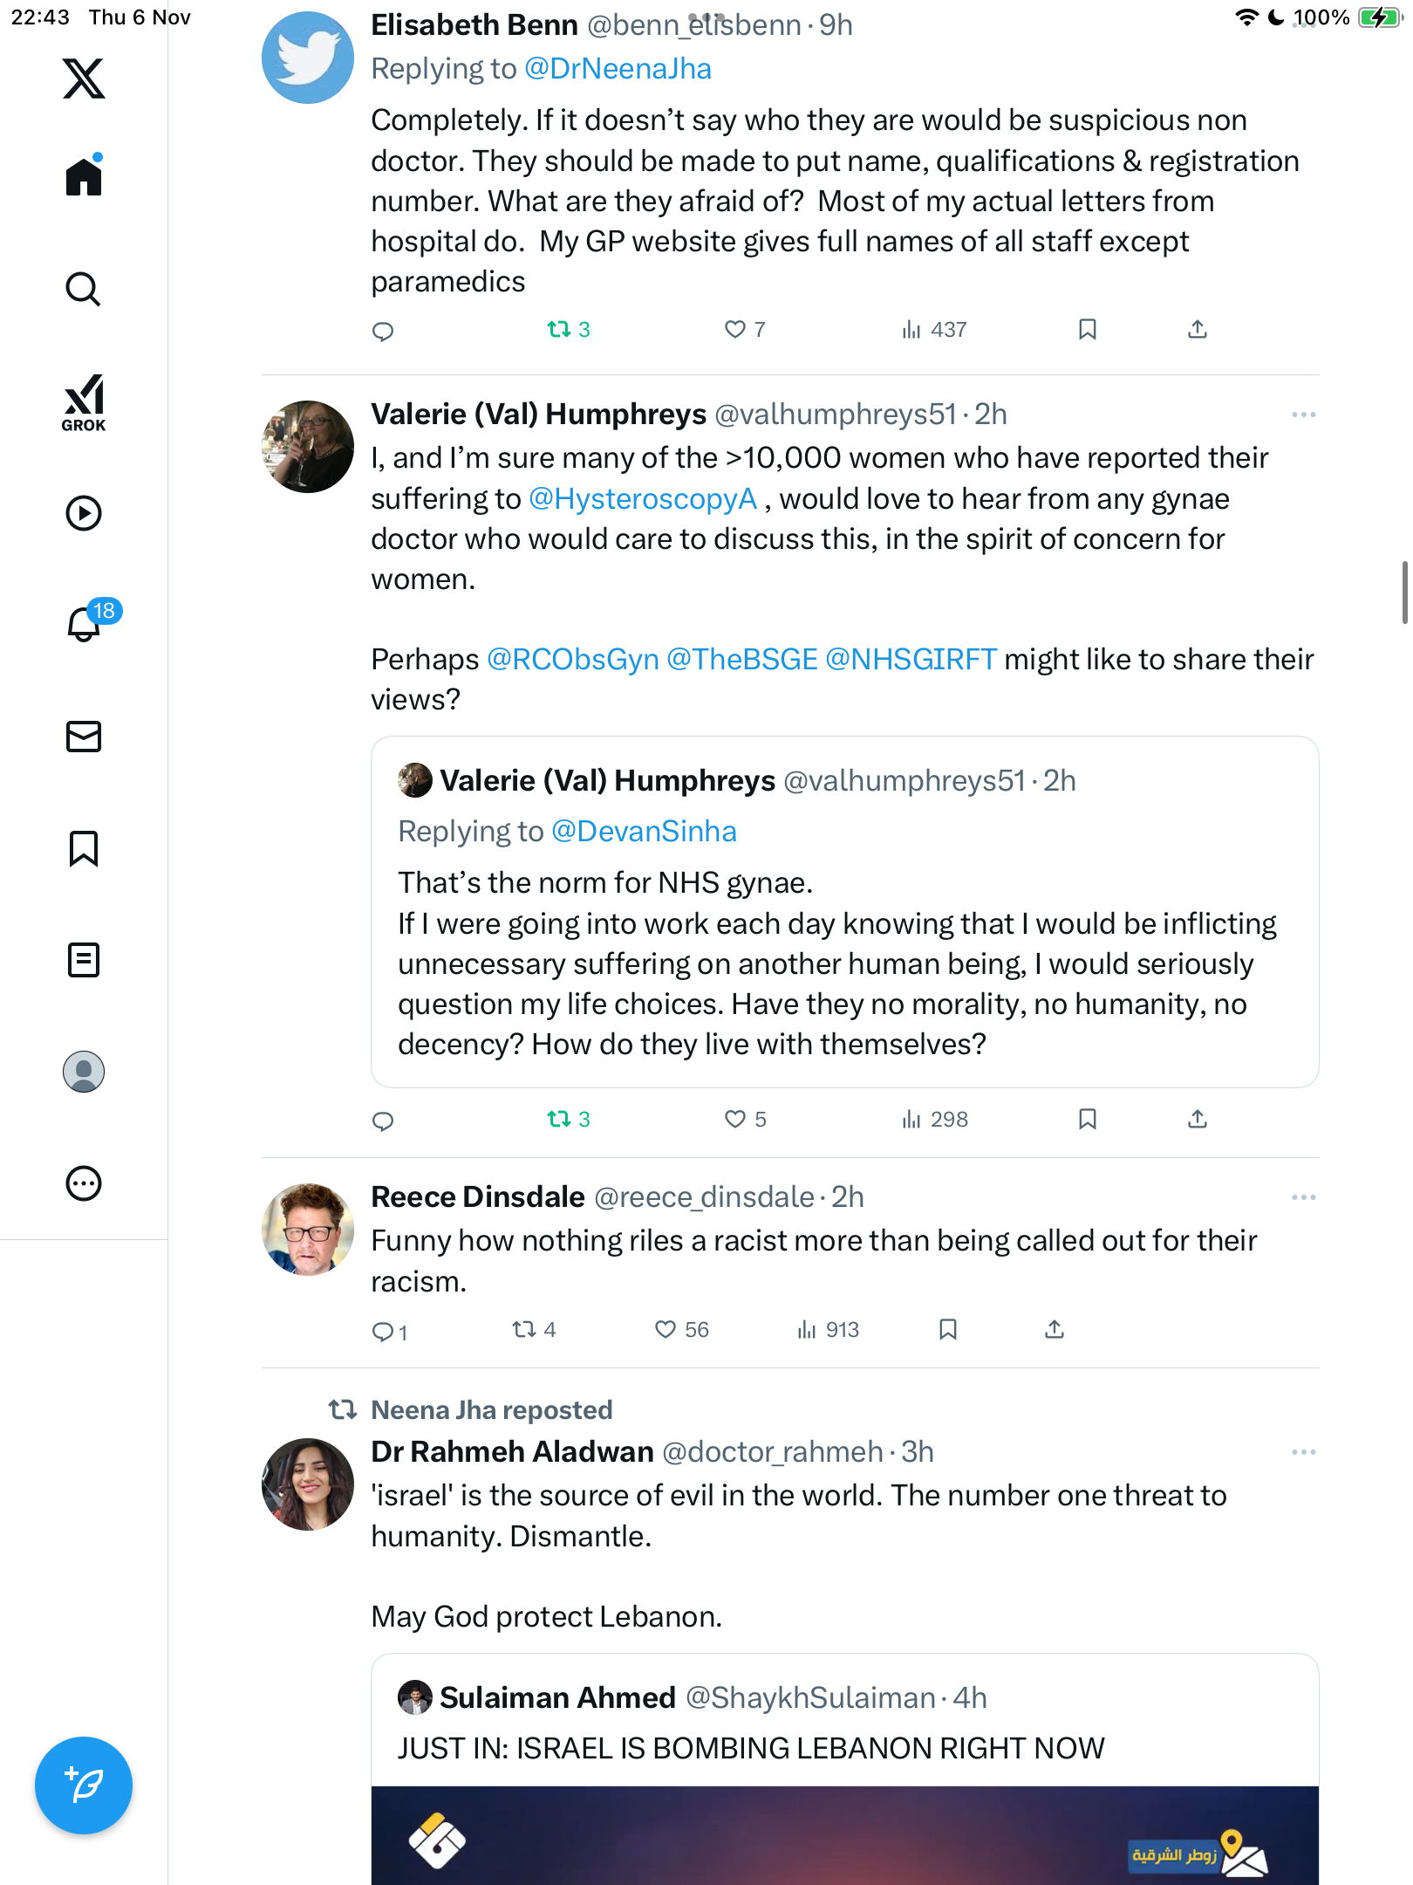Open Bookmarks in the sidebar

pos(84,848)
